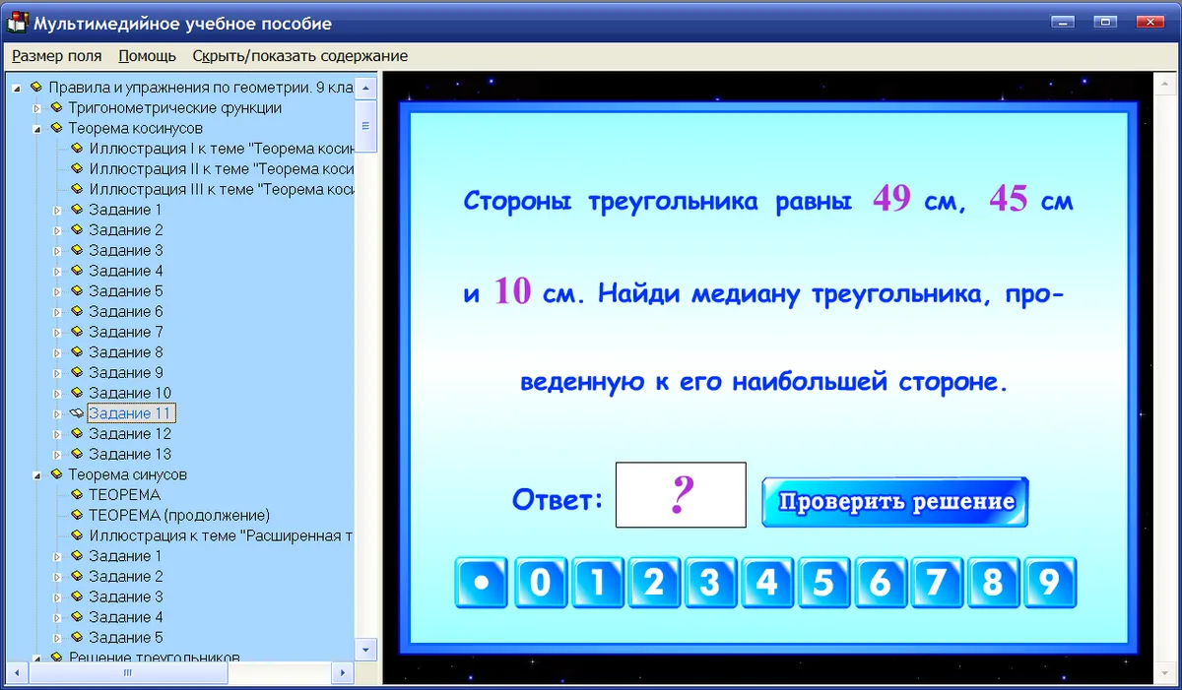
Task: Select Иллюстрация III к теме Теорема косинусов
Action: coord(221,189)
